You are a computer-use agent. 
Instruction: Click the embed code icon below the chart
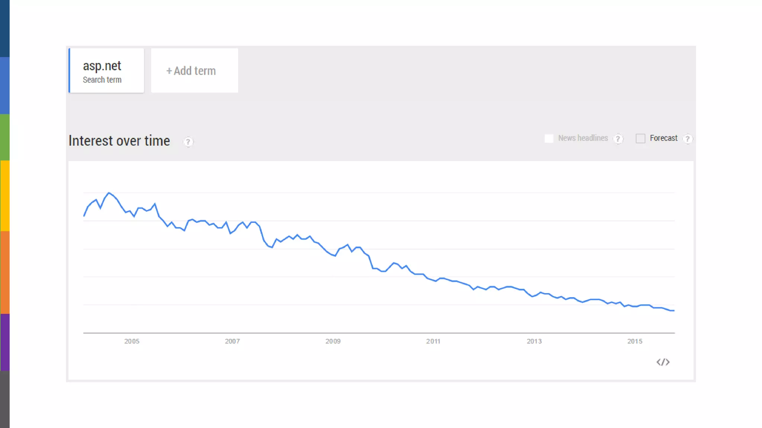pyautogui.click(x=663, y=362)
